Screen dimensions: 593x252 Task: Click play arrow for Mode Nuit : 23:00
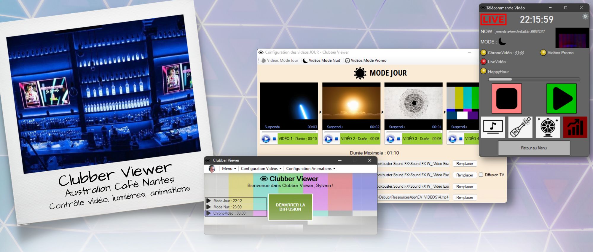(x=208, y=207)
